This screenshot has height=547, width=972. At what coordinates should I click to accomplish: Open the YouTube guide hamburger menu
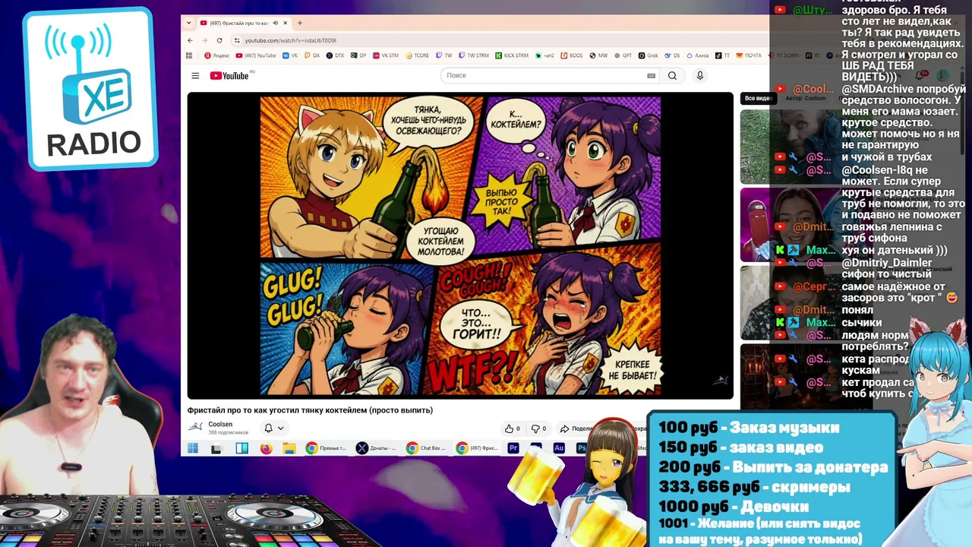pyautogui.click(x=195, y=75)
